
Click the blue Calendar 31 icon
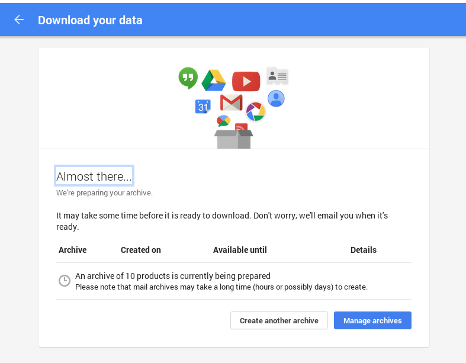coord(203,107)
